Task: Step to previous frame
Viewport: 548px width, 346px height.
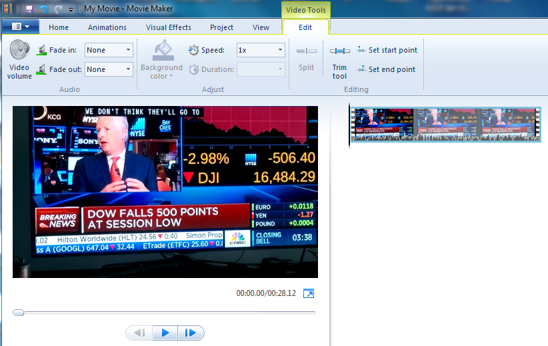Action: pos(139,333)
